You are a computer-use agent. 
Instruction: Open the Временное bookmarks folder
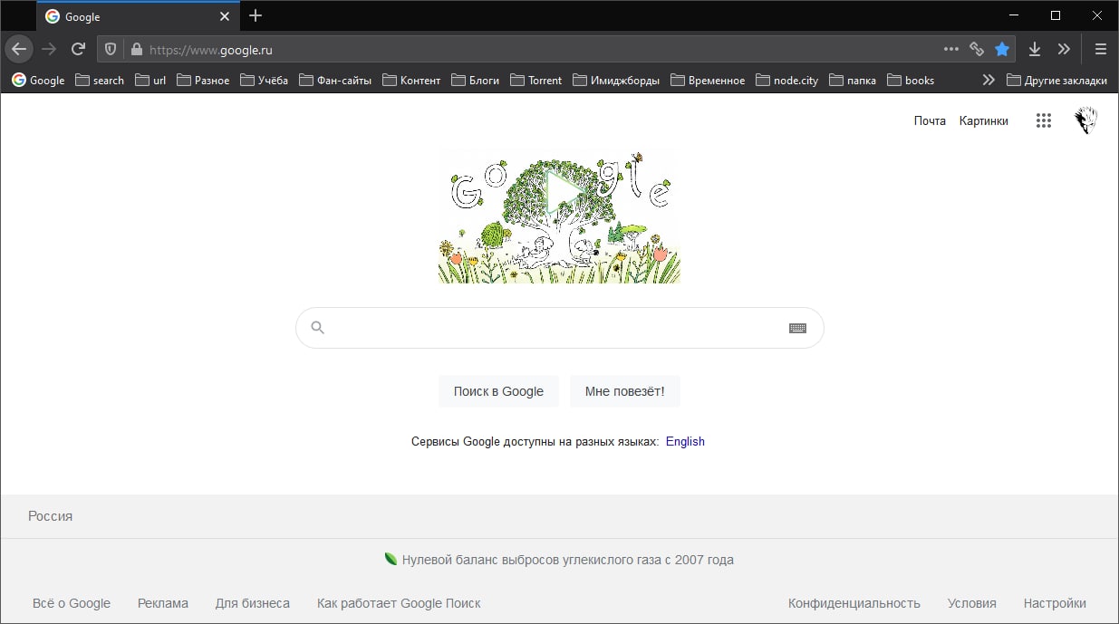(x=708, y=80)
